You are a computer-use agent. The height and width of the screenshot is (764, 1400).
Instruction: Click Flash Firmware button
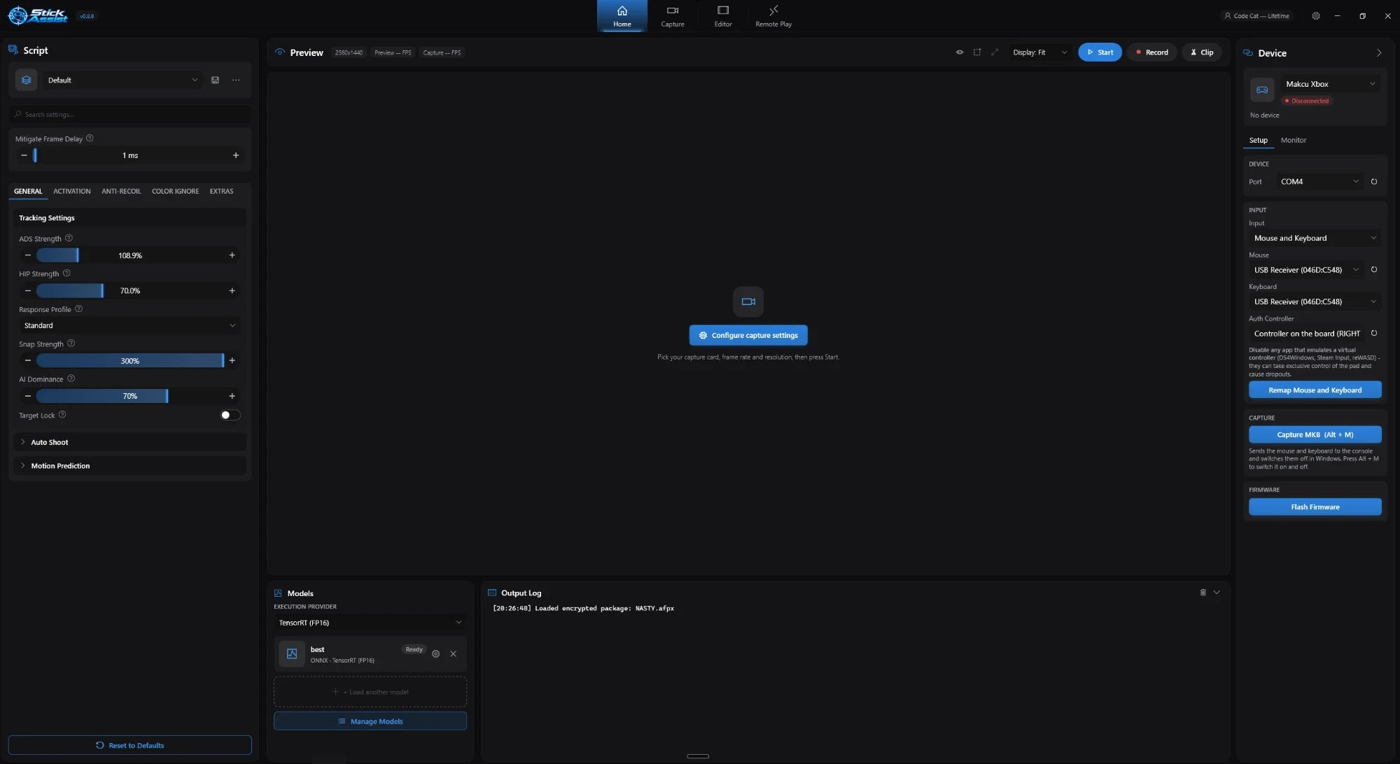coord(1315,507)
